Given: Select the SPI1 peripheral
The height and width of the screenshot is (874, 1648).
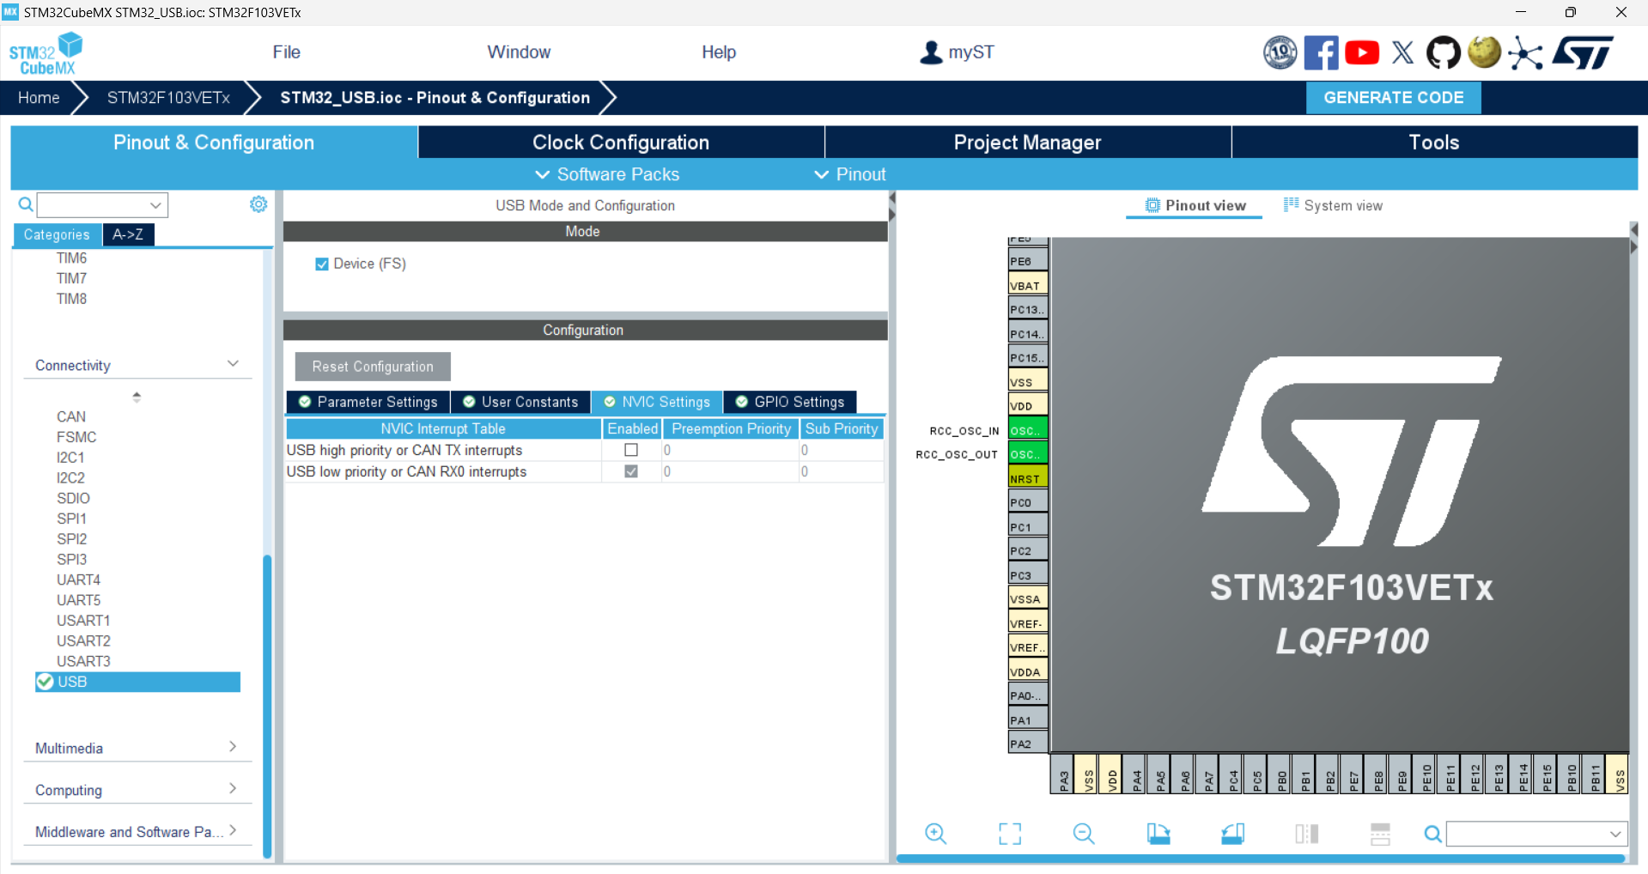Looking at the screenshot, I should click(x=71, y=519).
